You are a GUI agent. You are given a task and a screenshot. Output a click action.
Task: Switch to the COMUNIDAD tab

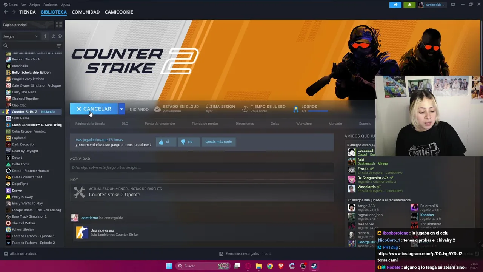click(86, 12)
